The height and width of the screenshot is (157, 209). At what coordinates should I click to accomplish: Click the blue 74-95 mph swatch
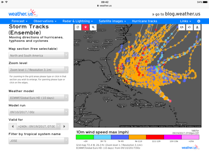click(120, 137)
